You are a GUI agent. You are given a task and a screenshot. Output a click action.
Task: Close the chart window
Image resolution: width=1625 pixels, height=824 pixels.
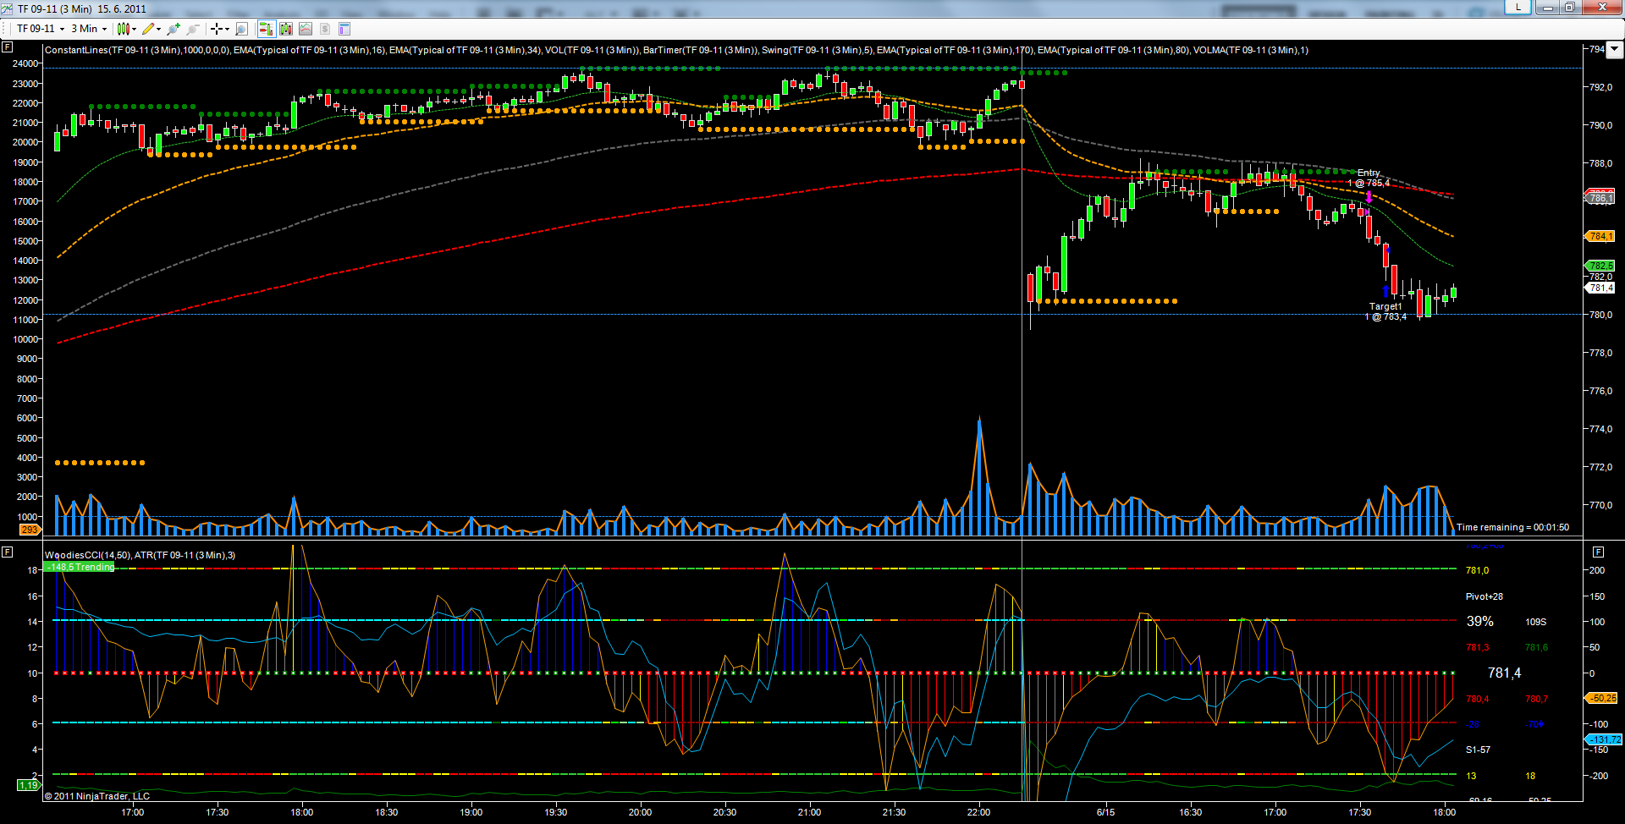click(x=1601, y=8)
